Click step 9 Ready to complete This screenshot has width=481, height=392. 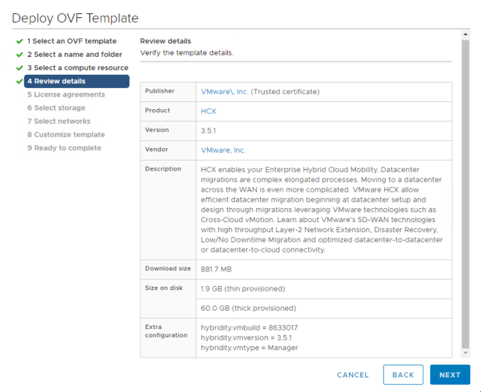(x=64, y=147)
